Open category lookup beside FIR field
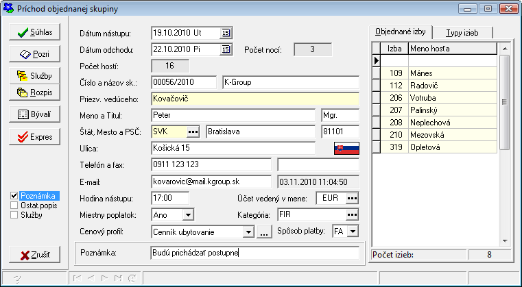This screenshot has width=522, height=287. pyautogui.click(x=352, y=215)
